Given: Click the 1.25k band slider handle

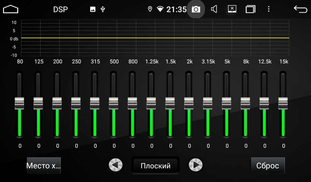Looking at the screenshot, I should 151,103.
